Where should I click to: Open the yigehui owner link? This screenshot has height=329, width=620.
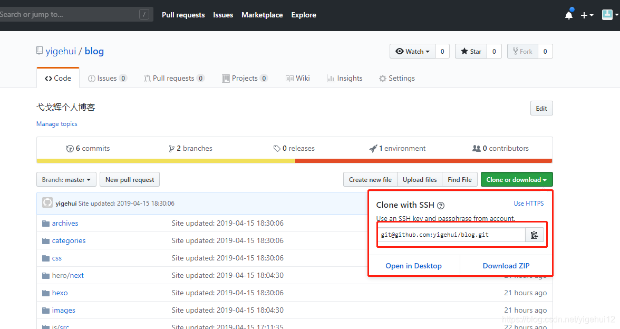[x=61, y=51]
